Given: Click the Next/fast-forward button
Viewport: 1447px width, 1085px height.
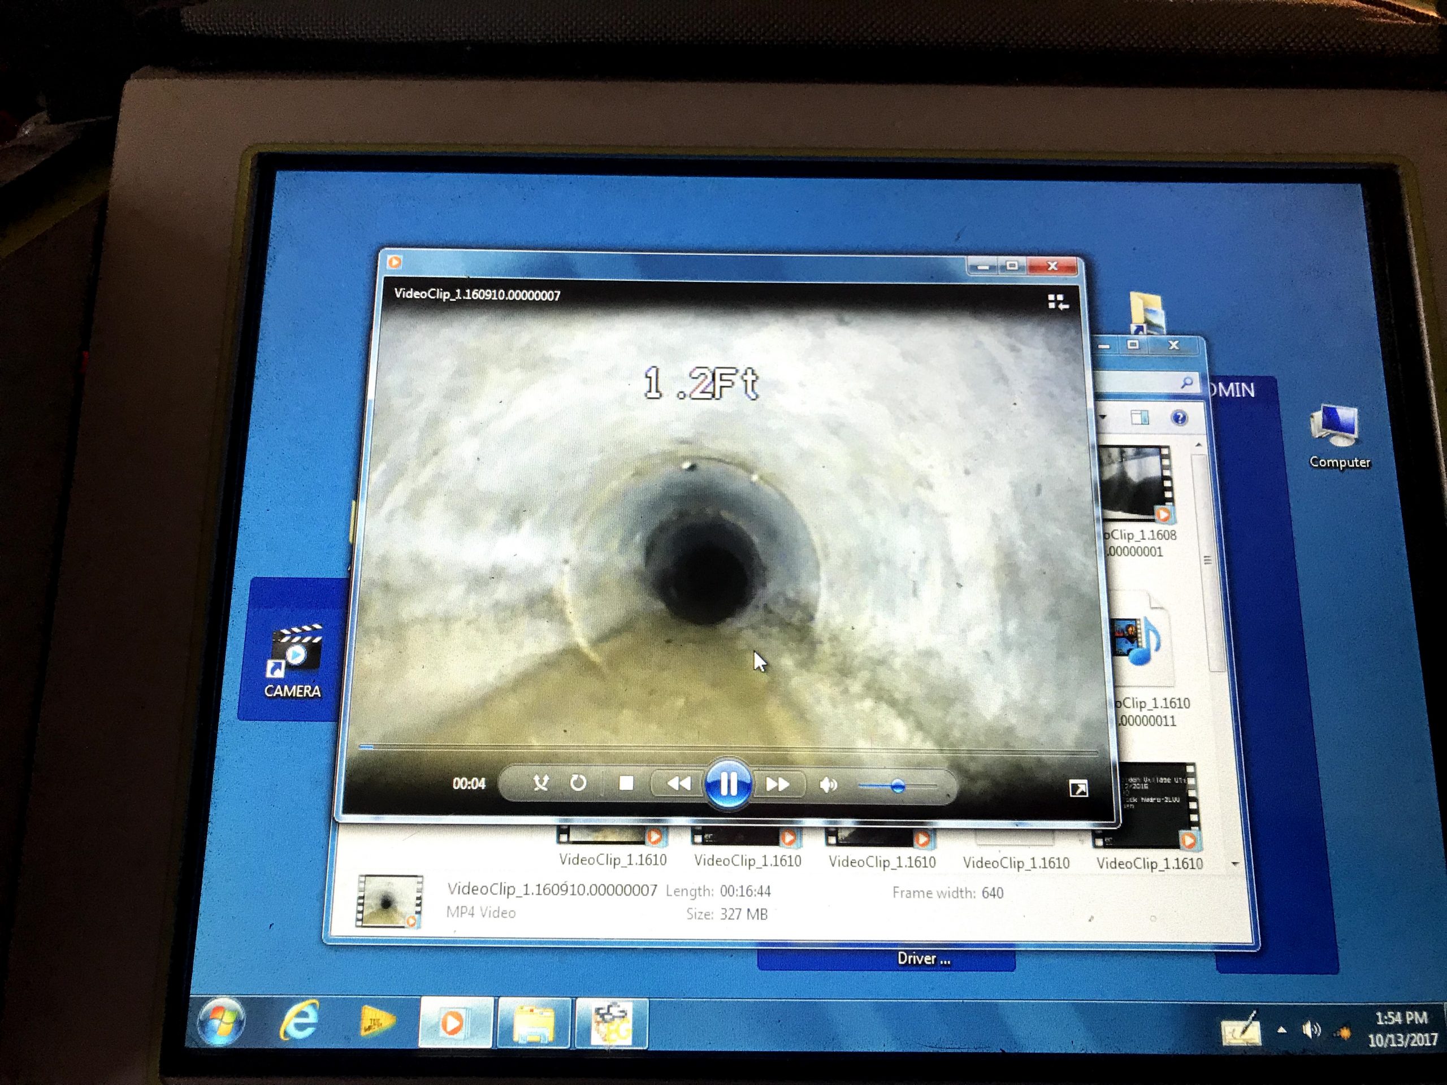Looking at the screenshot, I should coord(777,783).
